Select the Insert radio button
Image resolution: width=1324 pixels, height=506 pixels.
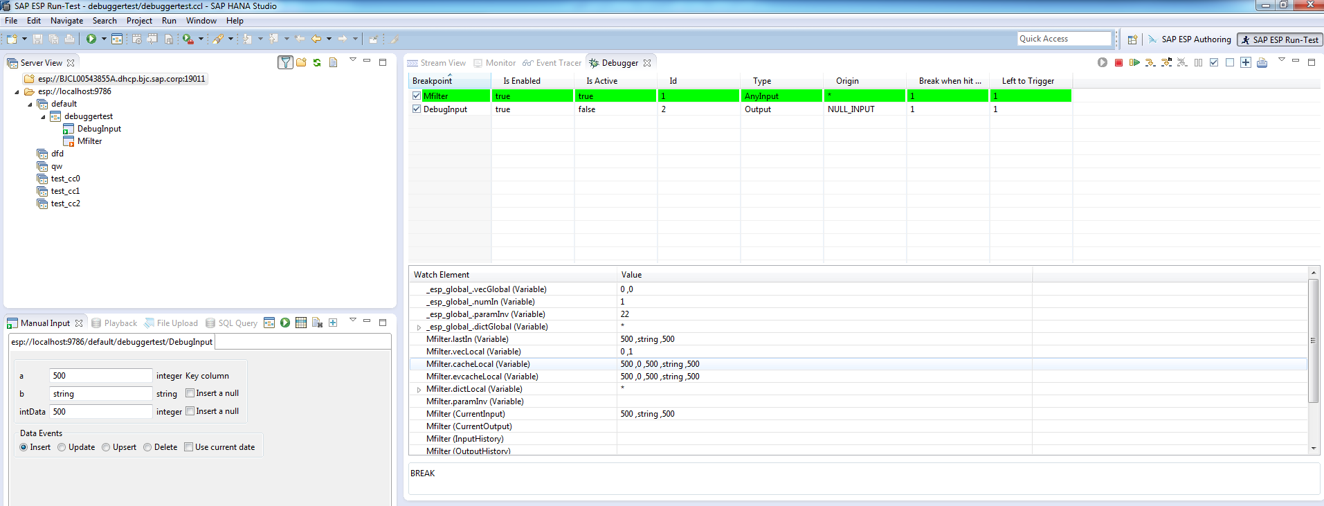pos(24,447)
